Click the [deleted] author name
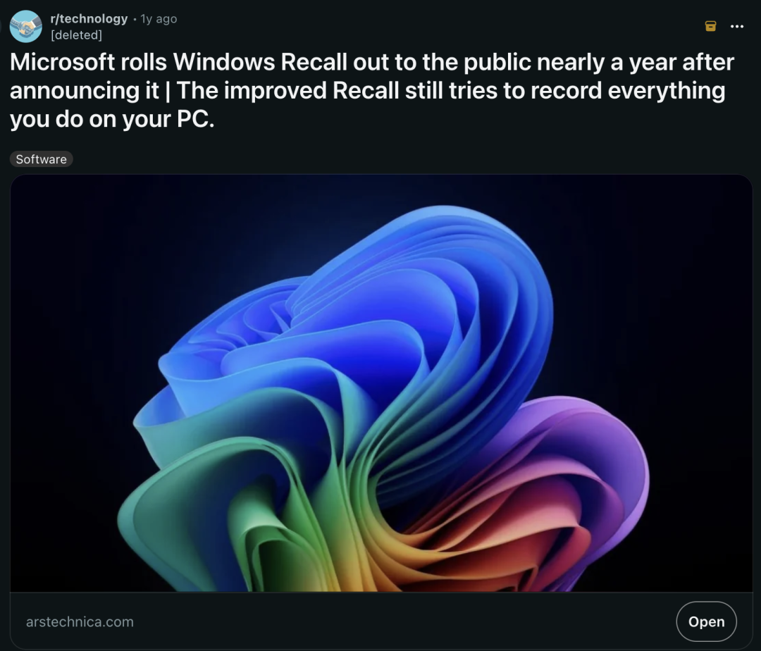 pos(76,35)
